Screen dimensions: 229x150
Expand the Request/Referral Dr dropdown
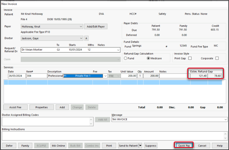(x=118, y=50)
